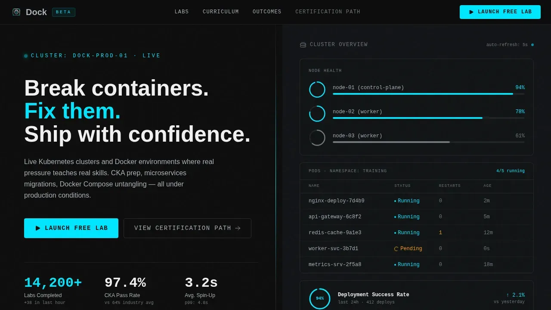Viewport: 551px width, 310px height.
Task: Click the STATUS column header
Action: pyautogui.click(x=402, y=186)
